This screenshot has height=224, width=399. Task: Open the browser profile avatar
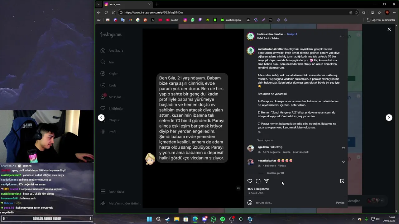click(387, 12)
